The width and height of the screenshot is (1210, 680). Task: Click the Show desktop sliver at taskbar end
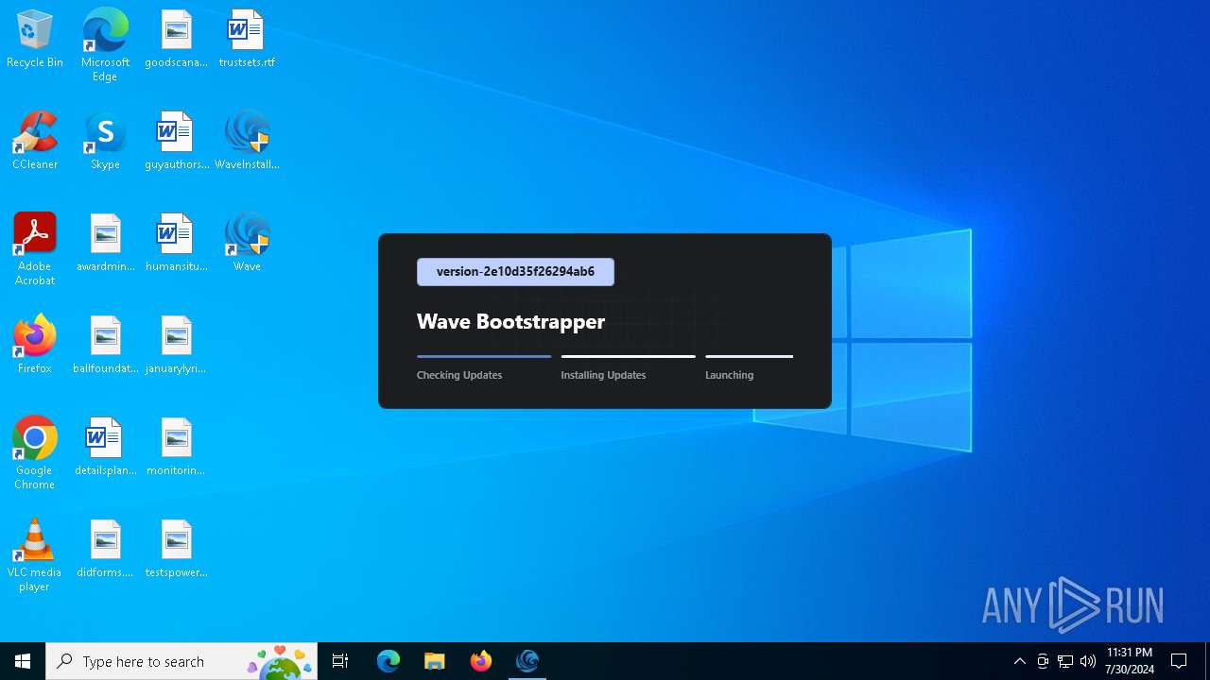1207,661
